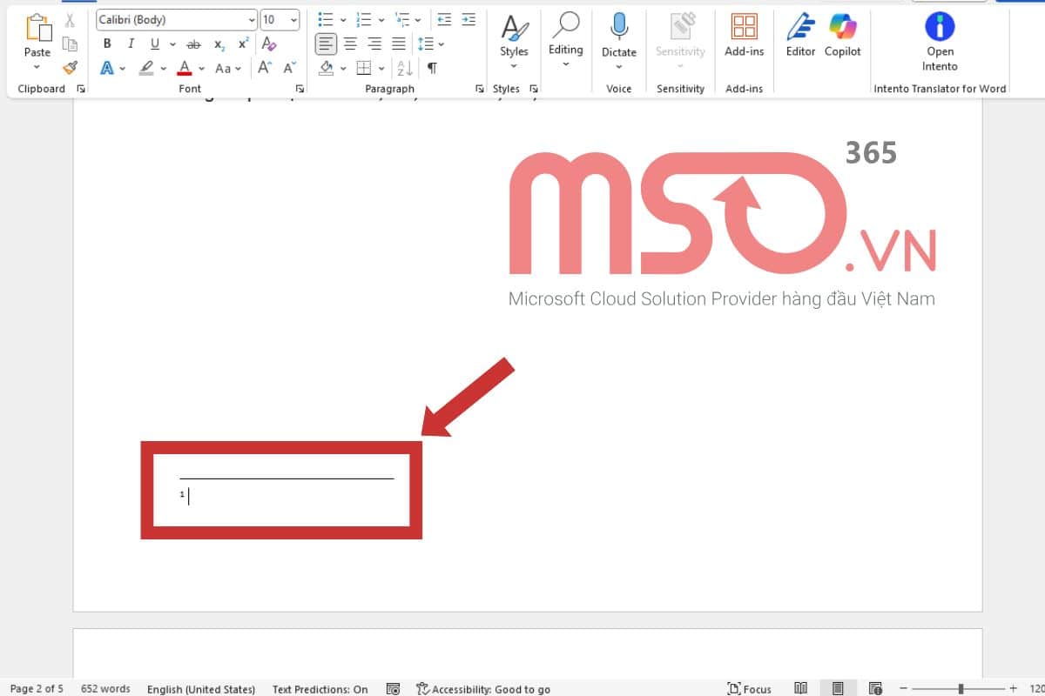Expand the borders dropdown arrow

[381, 69]
